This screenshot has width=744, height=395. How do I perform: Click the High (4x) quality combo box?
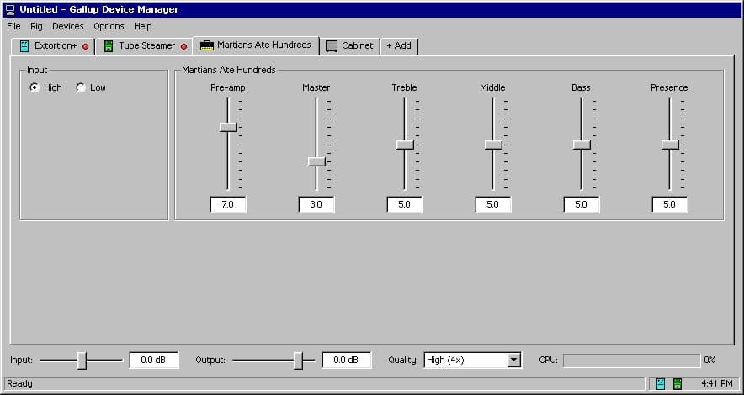[x=473, y=360]
